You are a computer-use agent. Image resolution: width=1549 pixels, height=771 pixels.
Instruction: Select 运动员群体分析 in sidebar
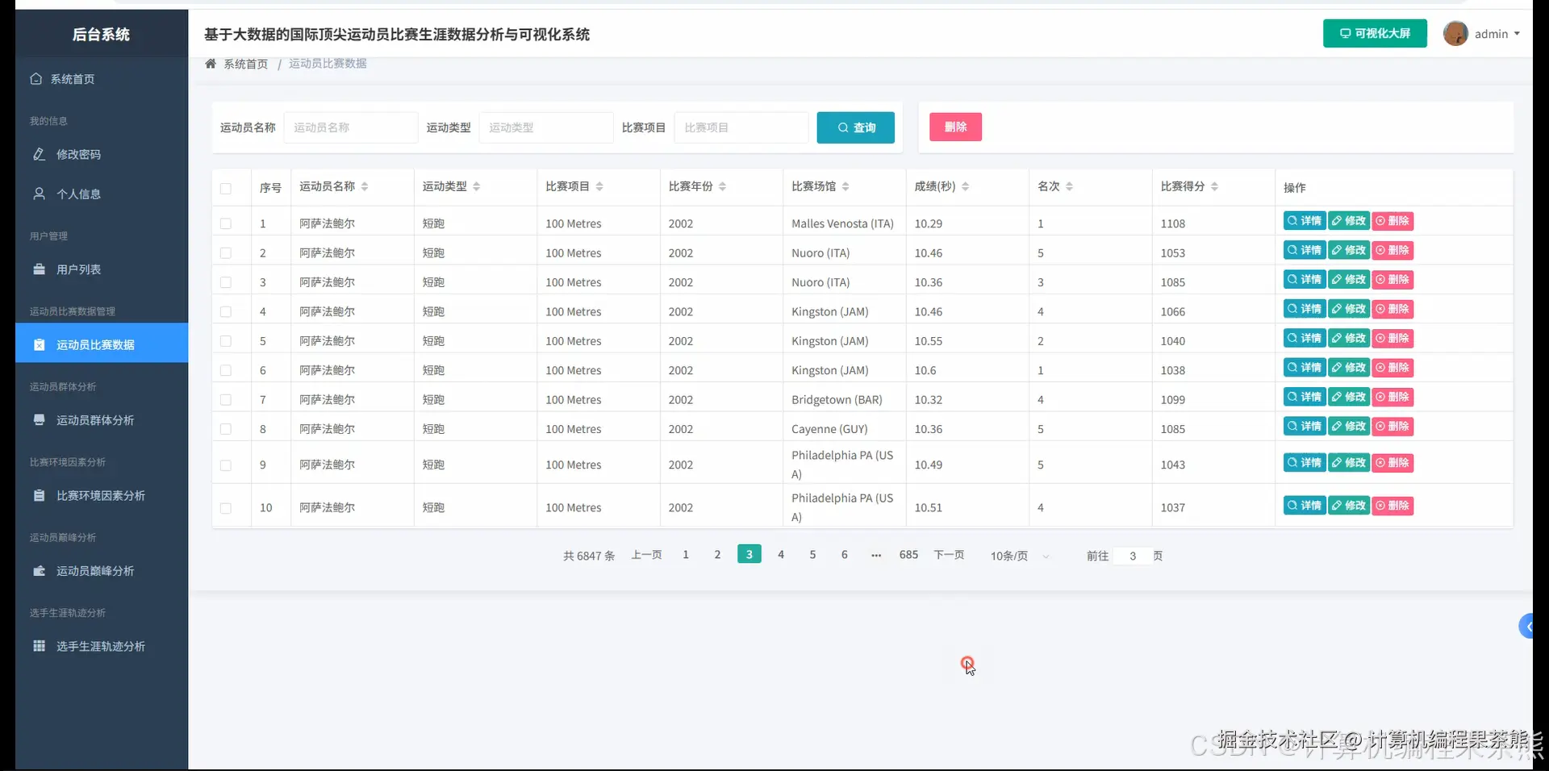(x=101, y=420)
